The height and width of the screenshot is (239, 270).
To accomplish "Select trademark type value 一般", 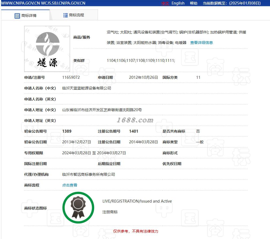I will tap(200, 142).
